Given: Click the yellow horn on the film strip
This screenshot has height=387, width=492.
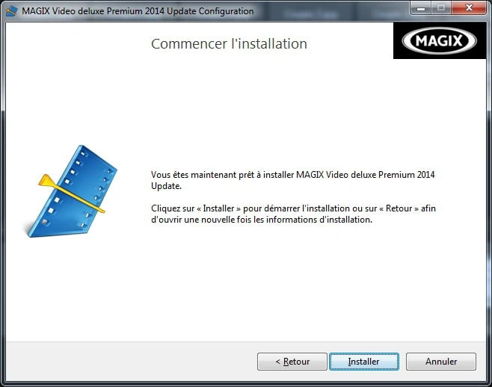Looking at the screenshot, I should (x=48, y=182).
